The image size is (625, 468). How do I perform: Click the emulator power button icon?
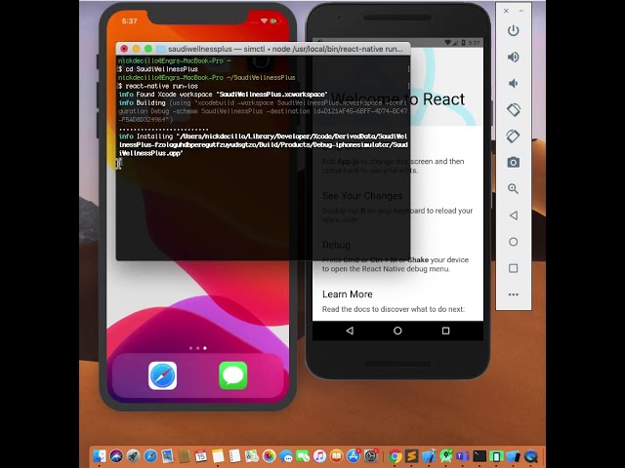point(514,30)
